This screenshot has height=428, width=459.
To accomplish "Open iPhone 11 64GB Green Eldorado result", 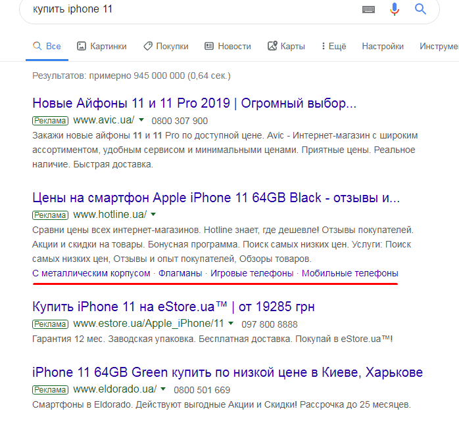I will click(x=228, y=372).
